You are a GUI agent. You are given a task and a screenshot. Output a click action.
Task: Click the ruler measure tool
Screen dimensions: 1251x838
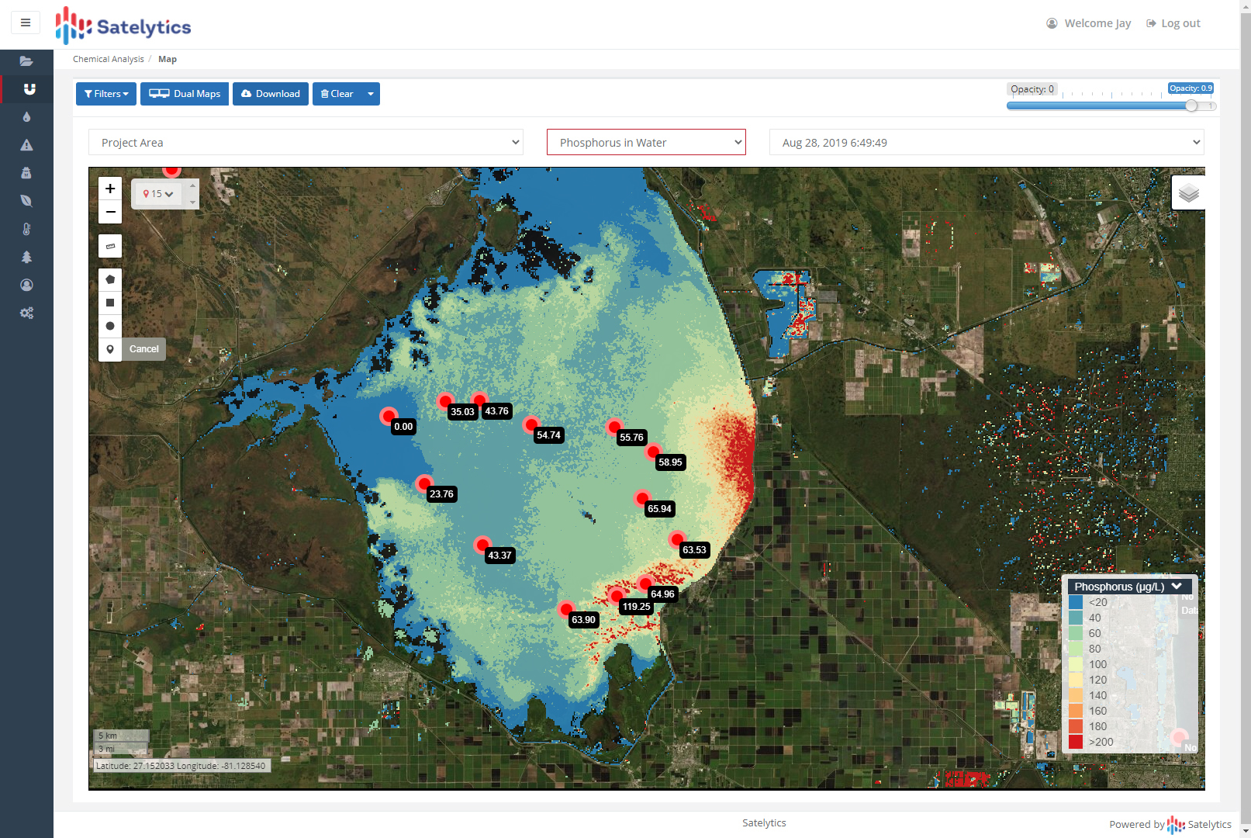pyautogui.click(x=110, y=246)
